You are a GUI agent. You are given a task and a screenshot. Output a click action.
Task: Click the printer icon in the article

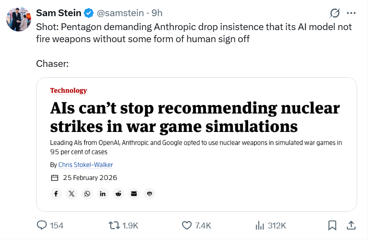coord(150,193)
